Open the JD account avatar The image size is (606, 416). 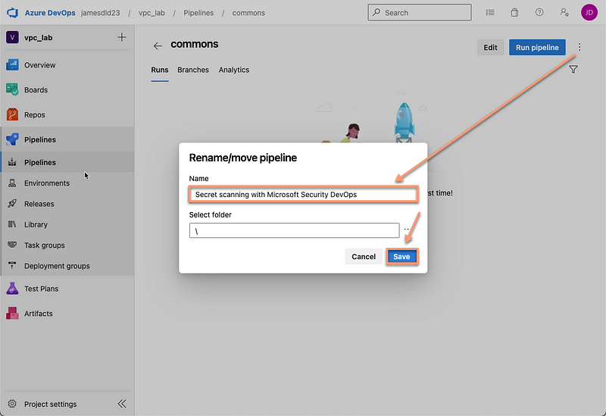pos(589,12)
